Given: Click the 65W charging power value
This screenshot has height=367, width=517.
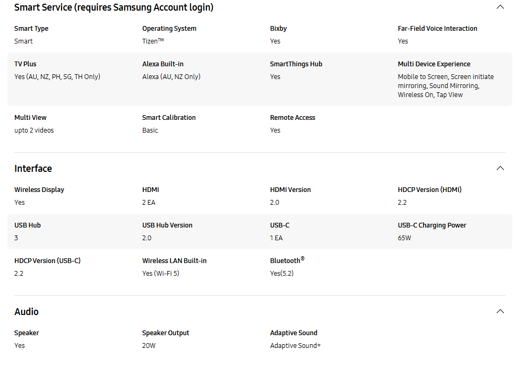Looking at the screenshot, I should (404, 238).
